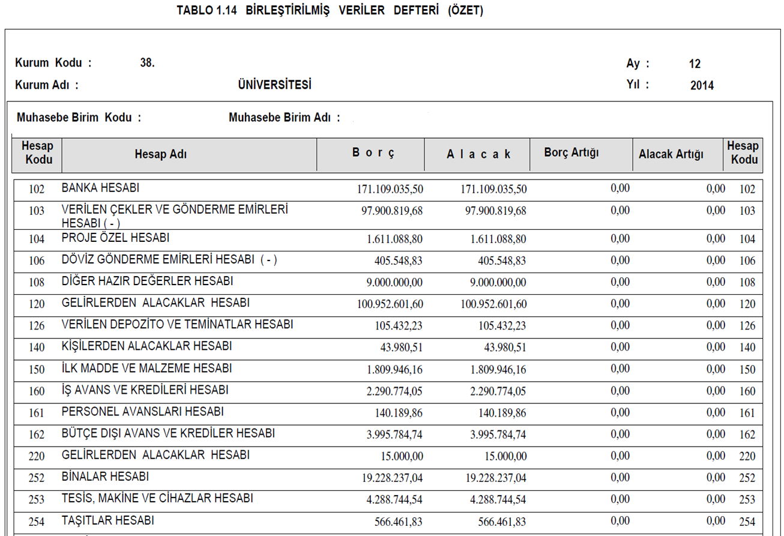Select "GELİRLERDEN ALACAKLAR HESABI" in row 120

point(155,303)
